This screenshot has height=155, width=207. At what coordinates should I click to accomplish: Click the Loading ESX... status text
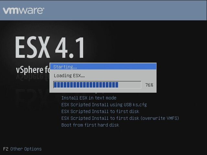point(69,76)
